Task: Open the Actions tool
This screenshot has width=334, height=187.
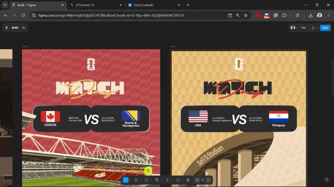Action: click(x=188, y=180)
